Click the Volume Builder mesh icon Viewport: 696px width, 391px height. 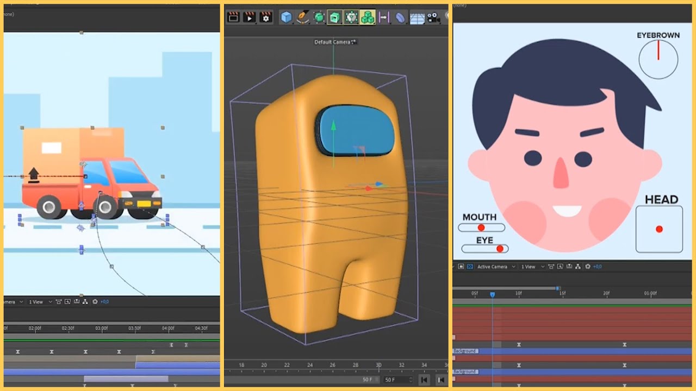pos(351,17)
